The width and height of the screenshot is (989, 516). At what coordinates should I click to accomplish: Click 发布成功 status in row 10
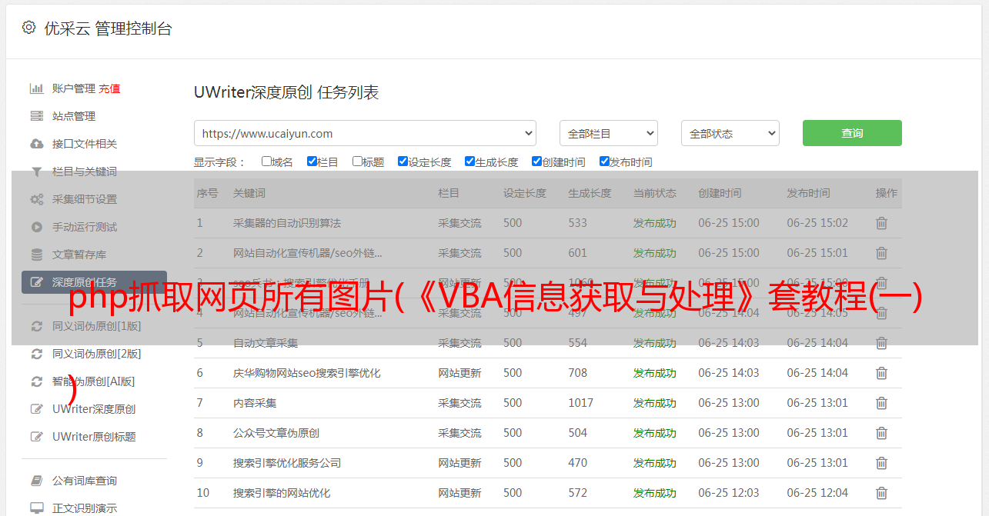pyautogui.click(x=655, y=493)
